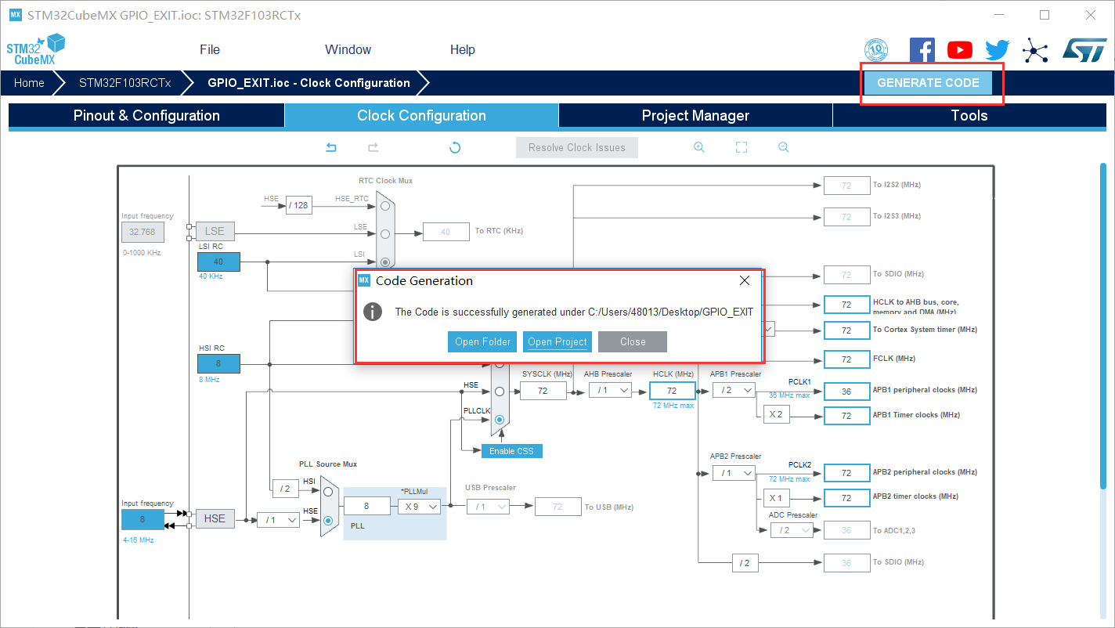Select HSE as system clock source
The height and width of the screenshot is (628, 1115).
click(x=500, y=391)
